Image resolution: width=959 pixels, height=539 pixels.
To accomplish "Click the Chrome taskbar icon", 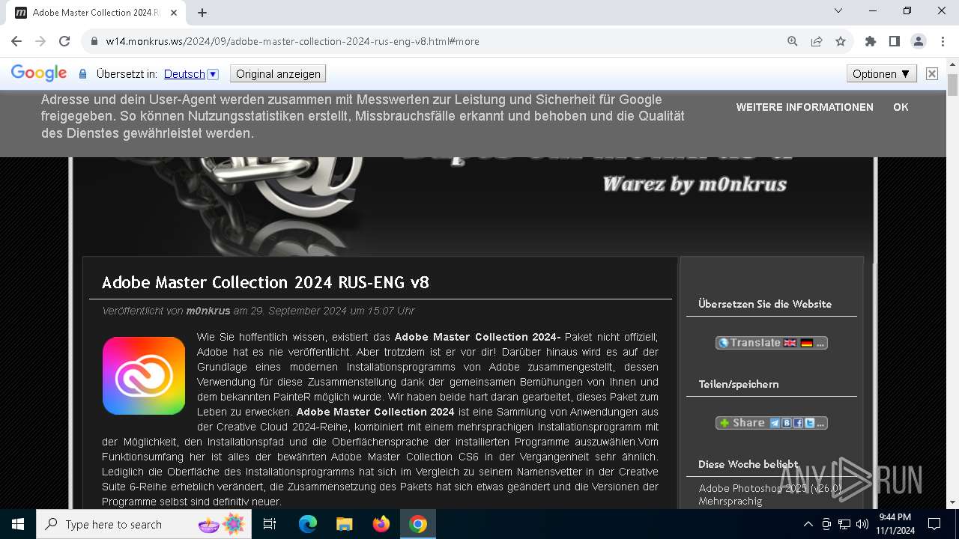I will pos(418,524).
